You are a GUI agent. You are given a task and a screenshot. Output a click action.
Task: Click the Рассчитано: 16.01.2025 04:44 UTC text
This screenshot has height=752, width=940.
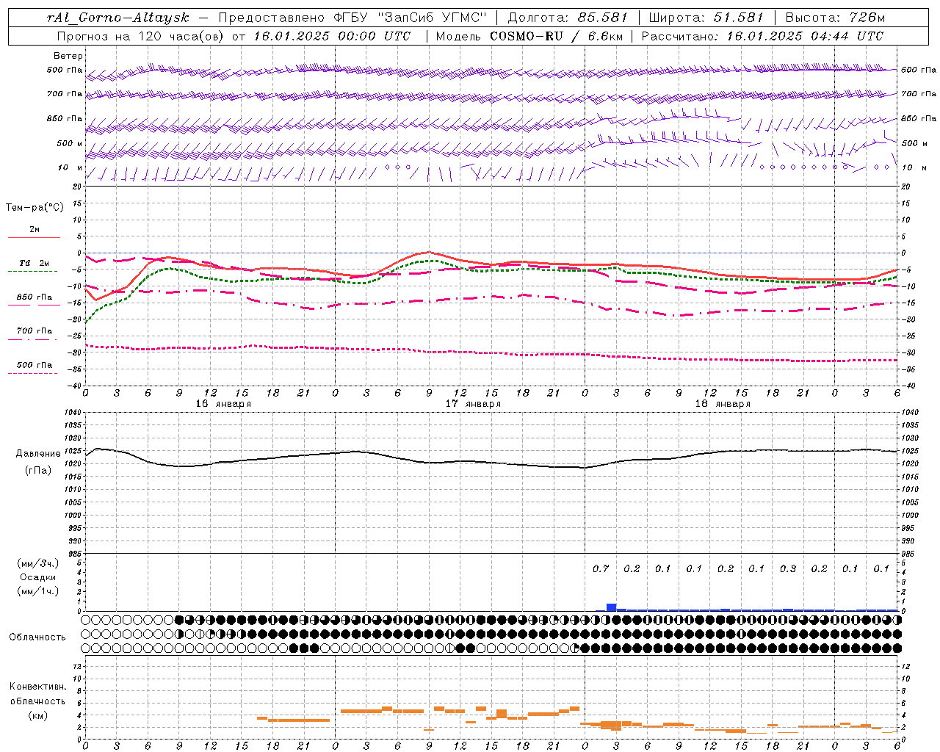click(x=762, y=36)
